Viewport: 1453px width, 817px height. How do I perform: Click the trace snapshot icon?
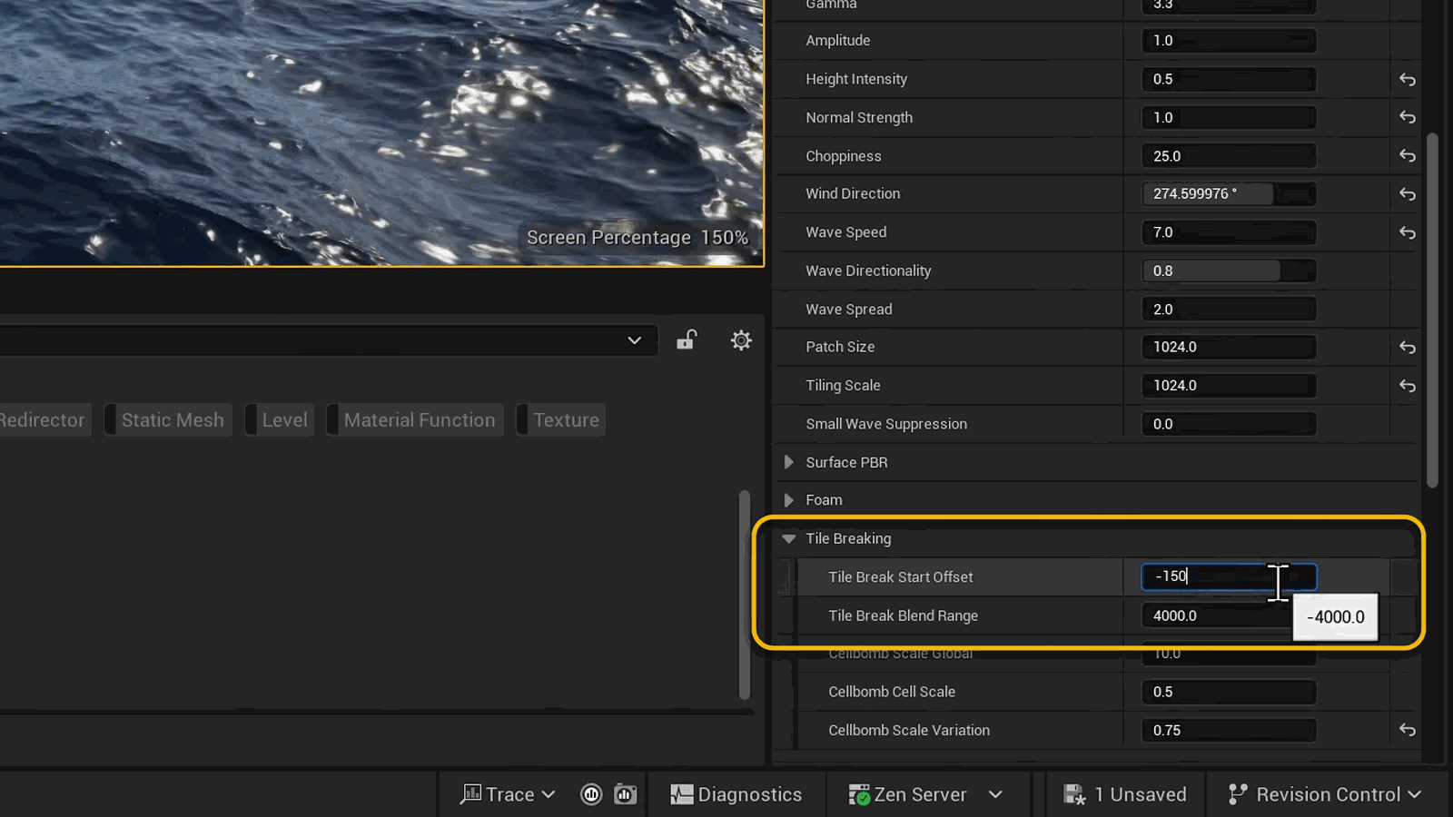pyautogui.click(x=626, y=794)
